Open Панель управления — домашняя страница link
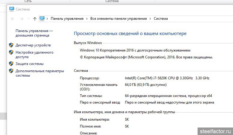Screen dimensions: 233x135 [34, 33]
